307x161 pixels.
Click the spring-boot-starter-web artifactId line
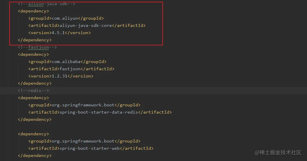click(91, 148)
